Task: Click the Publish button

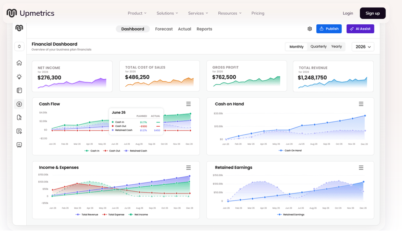Action: (x=329, y=29)
